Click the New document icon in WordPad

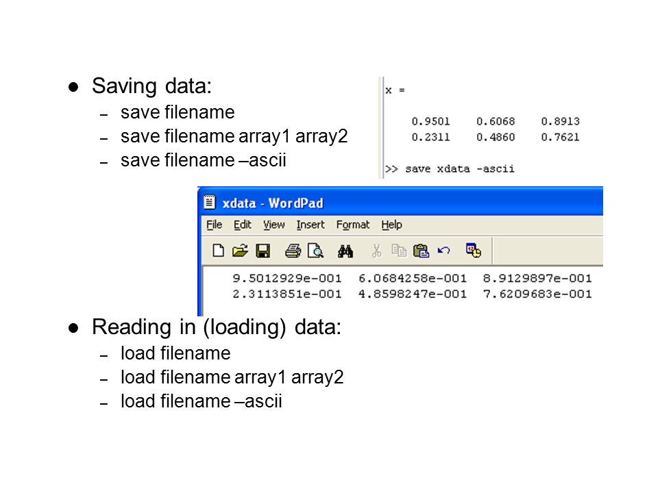218,251
